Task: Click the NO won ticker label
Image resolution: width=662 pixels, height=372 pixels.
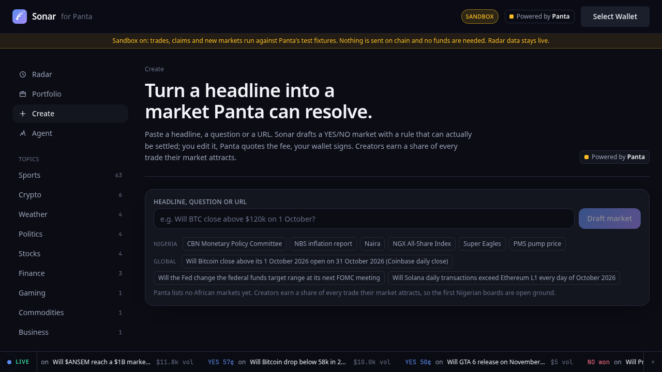Action: point(598,362)
